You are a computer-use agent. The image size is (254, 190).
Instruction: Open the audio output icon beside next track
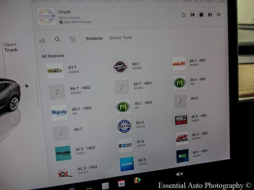219,15
